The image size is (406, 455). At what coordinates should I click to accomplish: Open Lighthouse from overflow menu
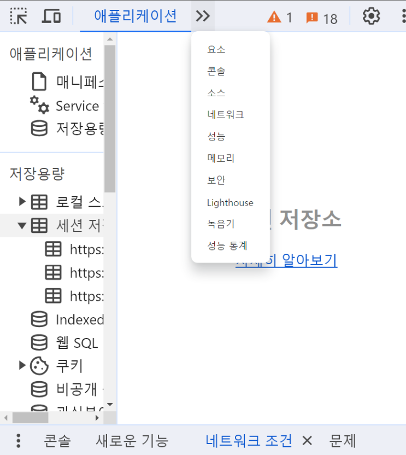(231, 202)
